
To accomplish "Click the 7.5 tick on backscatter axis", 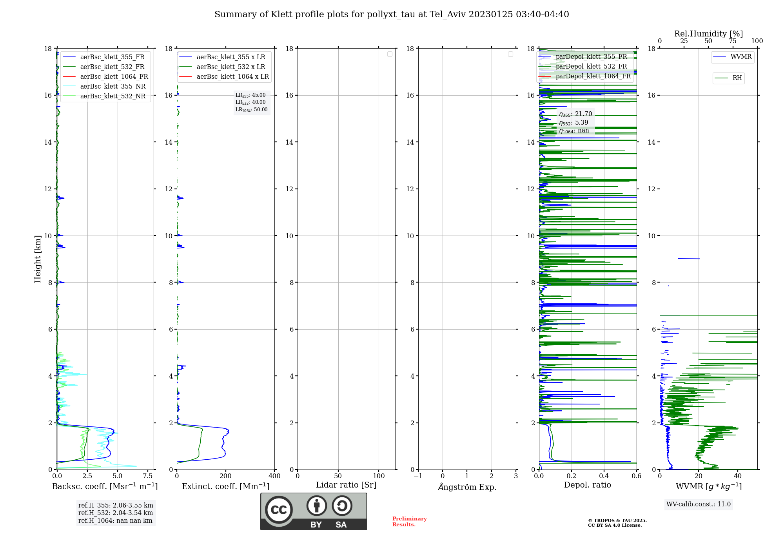I will pyautogui.click(x=148, y=476).
